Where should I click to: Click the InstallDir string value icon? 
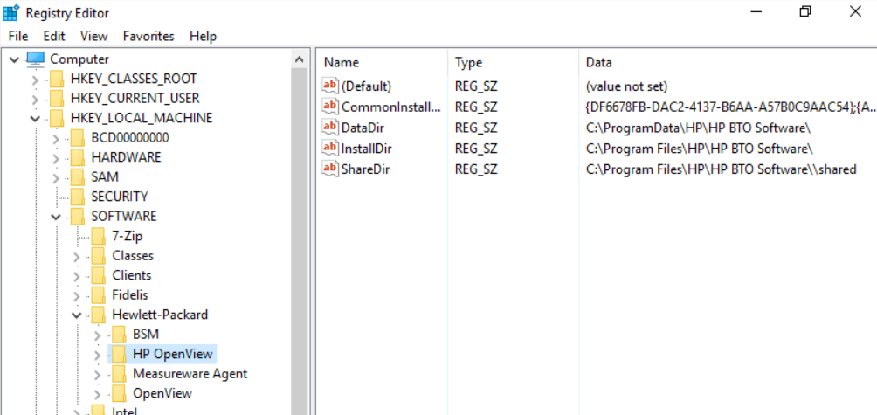click(x=330, y=148)
